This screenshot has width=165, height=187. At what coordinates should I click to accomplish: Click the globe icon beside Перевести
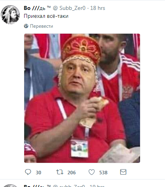click(x=26, y=26)
